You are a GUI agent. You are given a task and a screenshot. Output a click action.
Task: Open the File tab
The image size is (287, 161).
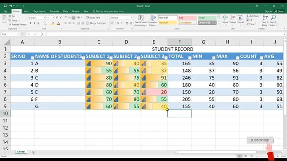pos(5,11)
